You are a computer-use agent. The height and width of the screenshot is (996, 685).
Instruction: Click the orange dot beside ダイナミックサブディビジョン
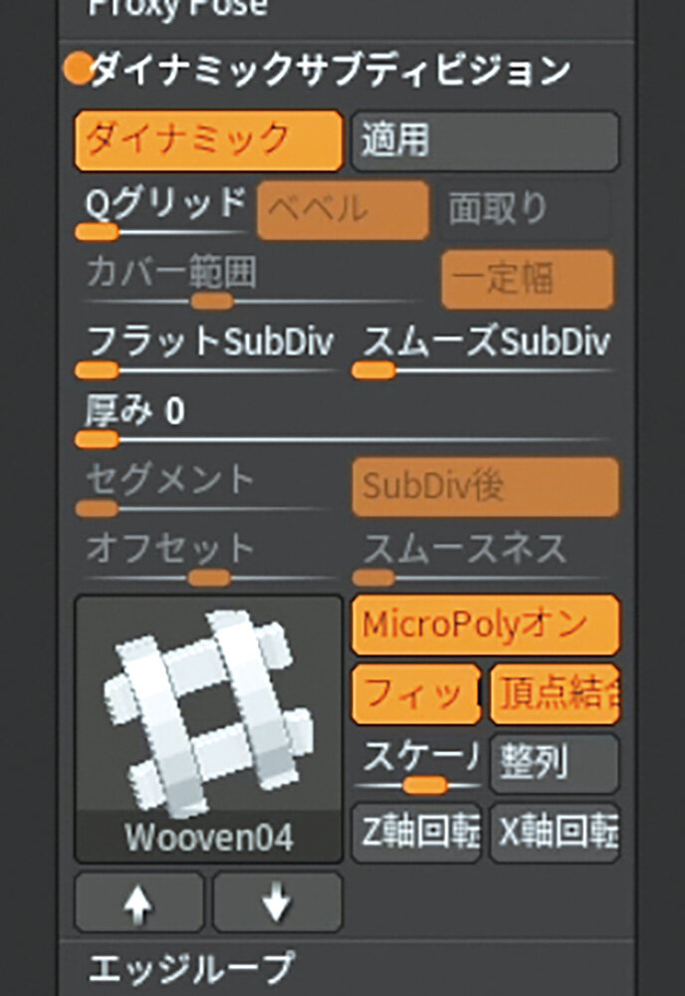click(x=79, y=69)
